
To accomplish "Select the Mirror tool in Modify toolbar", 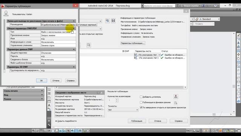I will click(x=238, y=43).
